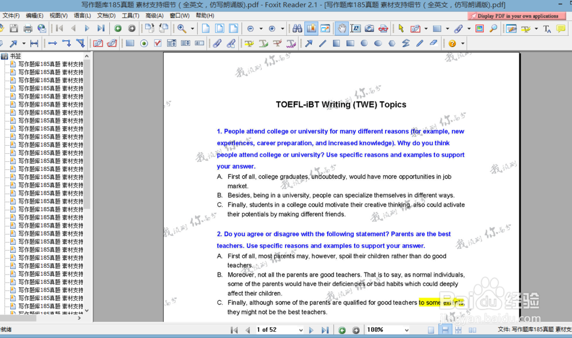Open the 工具(T) menu

130,15
